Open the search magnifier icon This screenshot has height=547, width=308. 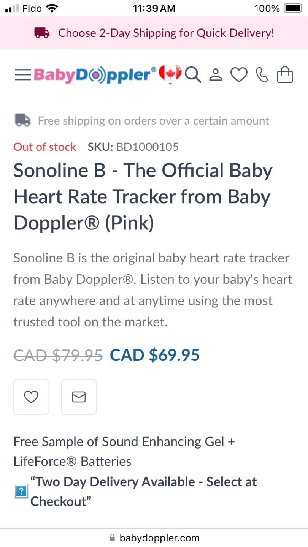(193, 75)
